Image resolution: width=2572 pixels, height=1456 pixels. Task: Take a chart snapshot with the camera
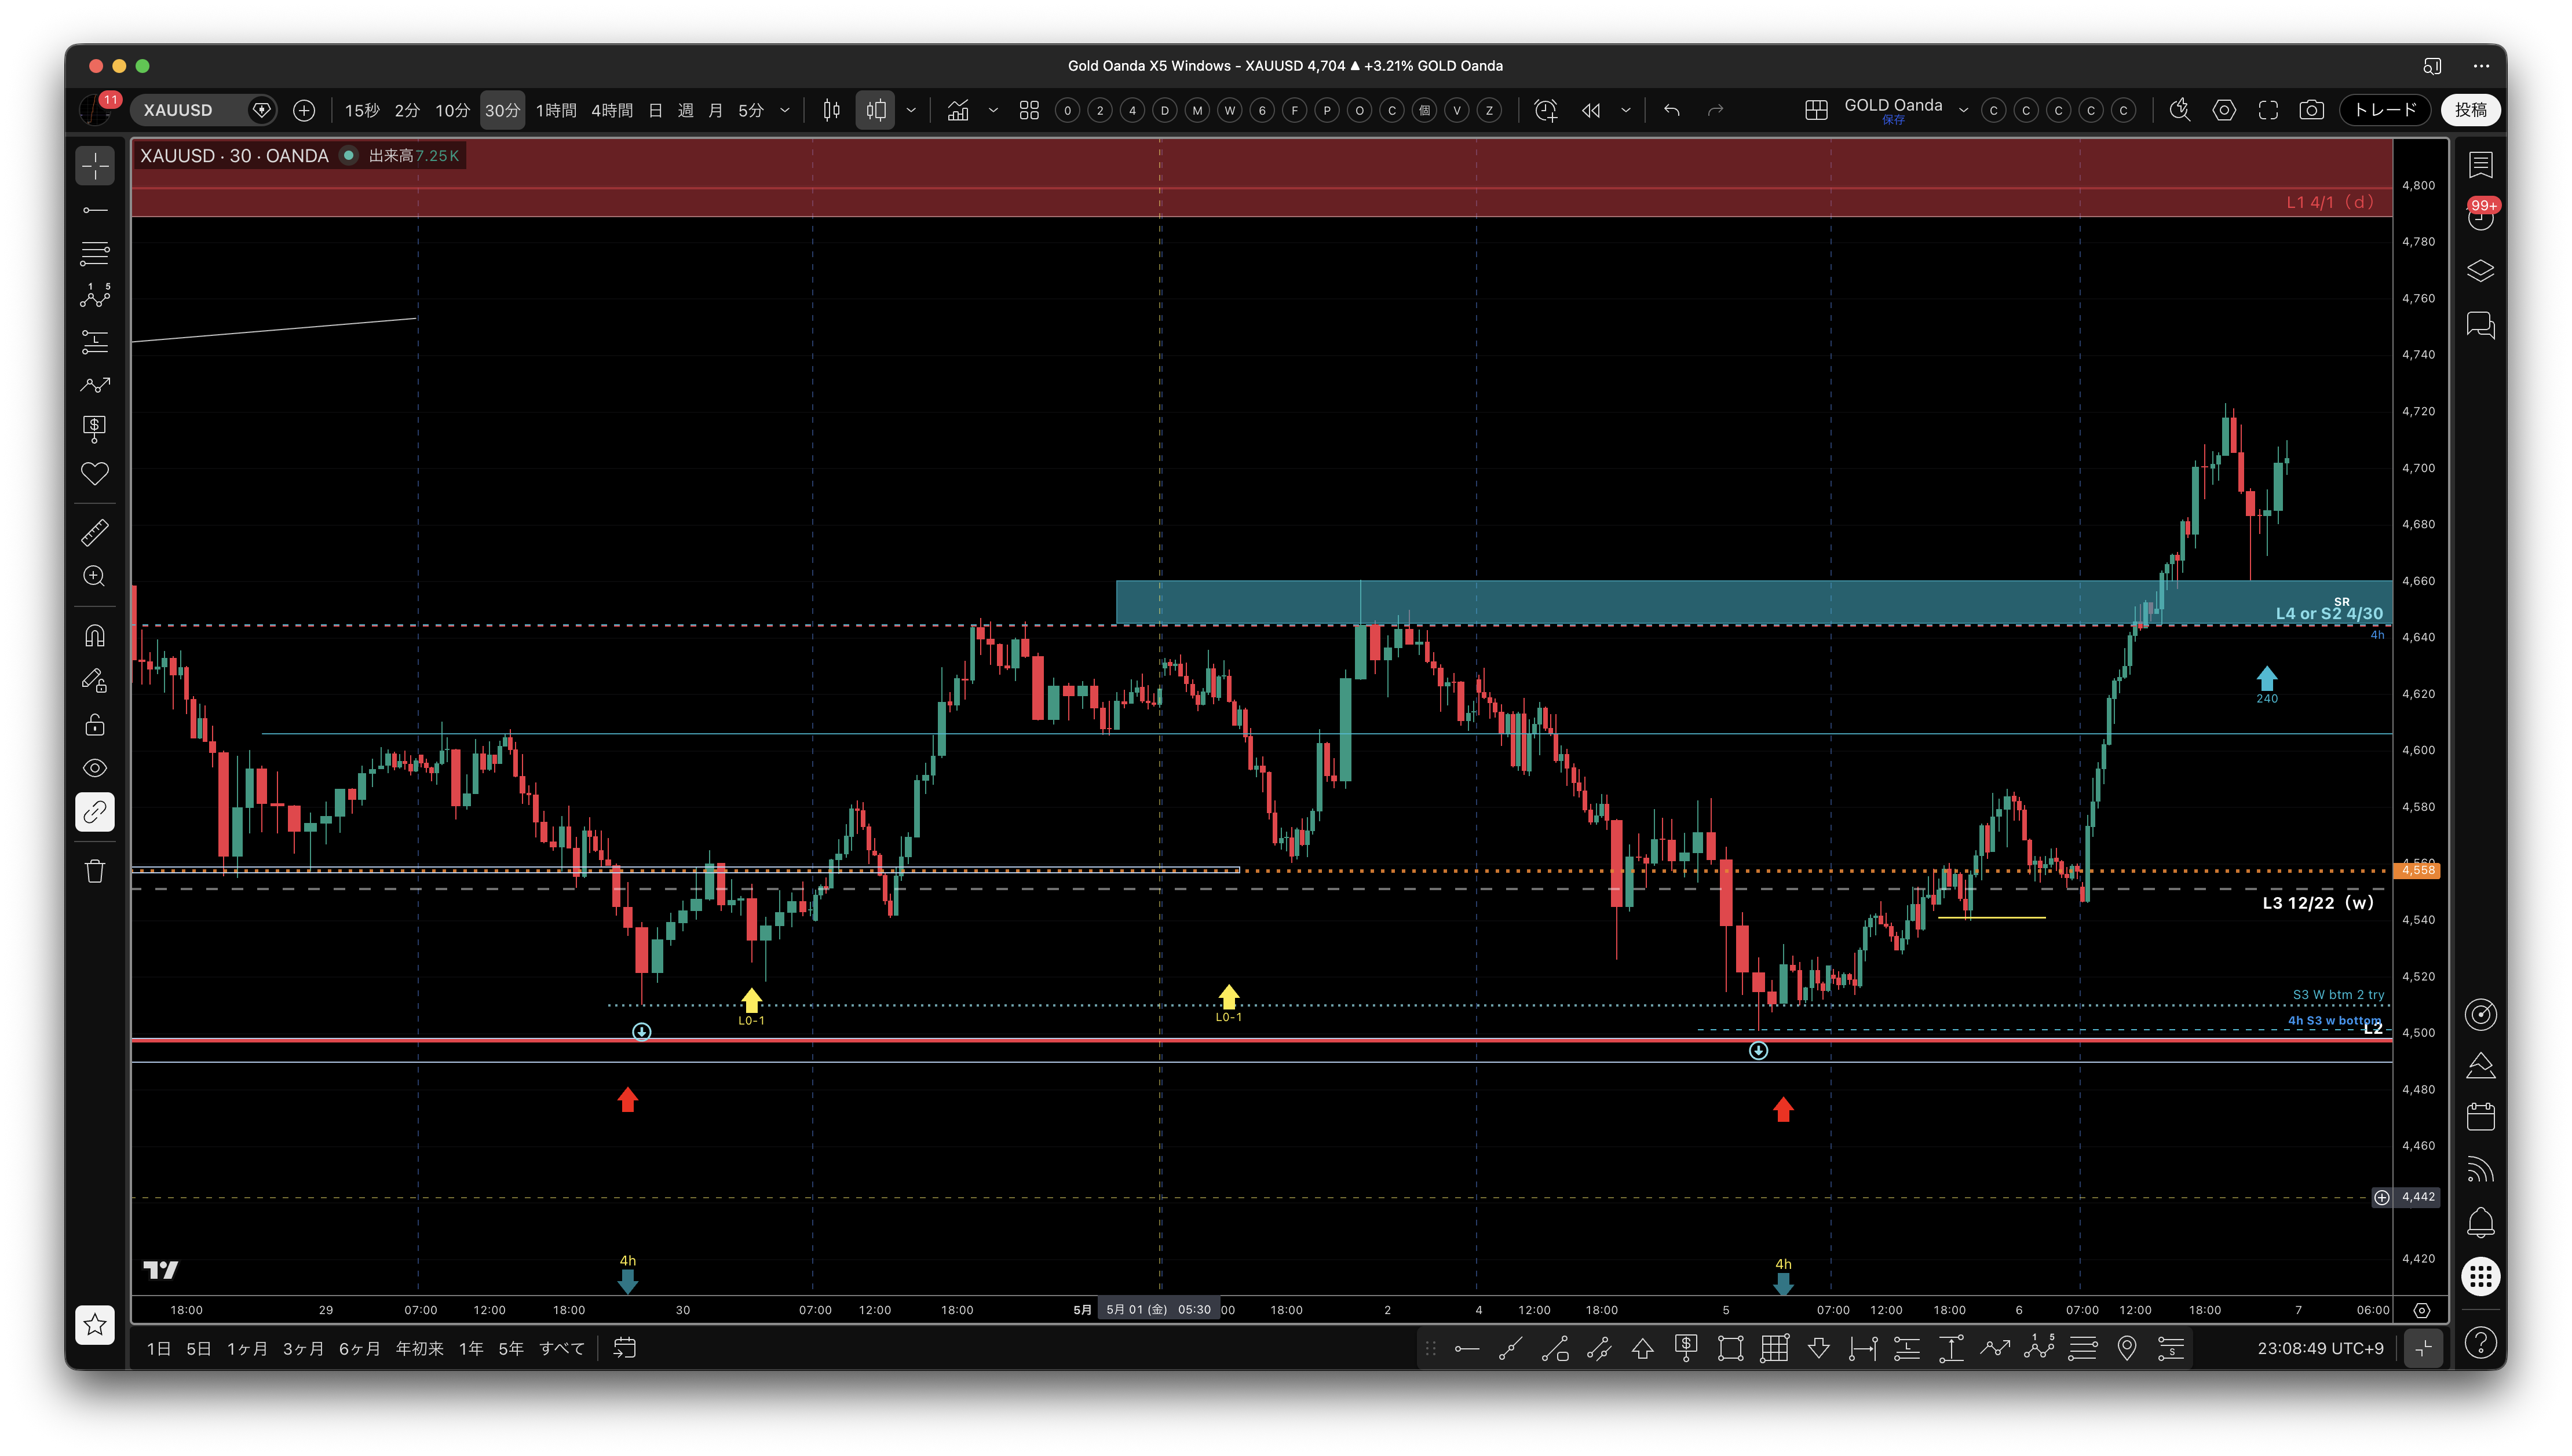click(2311, 110)
